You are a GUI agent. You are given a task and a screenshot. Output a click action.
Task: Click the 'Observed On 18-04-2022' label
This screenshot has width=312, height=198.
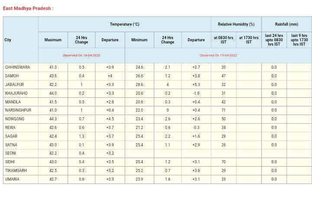[81, 56]
